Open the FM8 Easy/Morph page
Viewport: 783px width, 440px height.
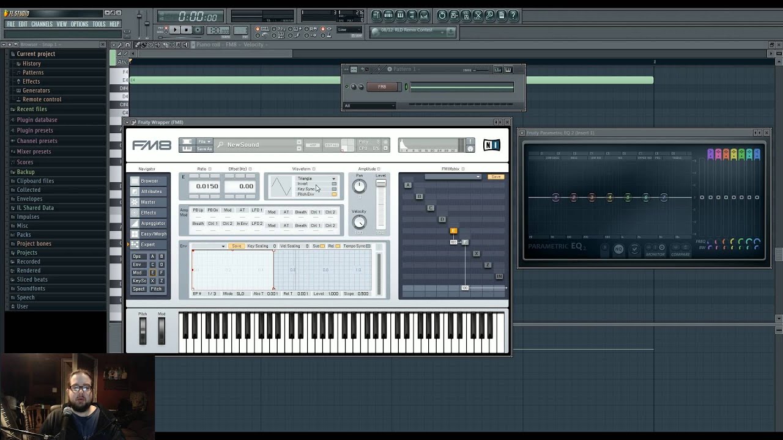click(149, 234)
